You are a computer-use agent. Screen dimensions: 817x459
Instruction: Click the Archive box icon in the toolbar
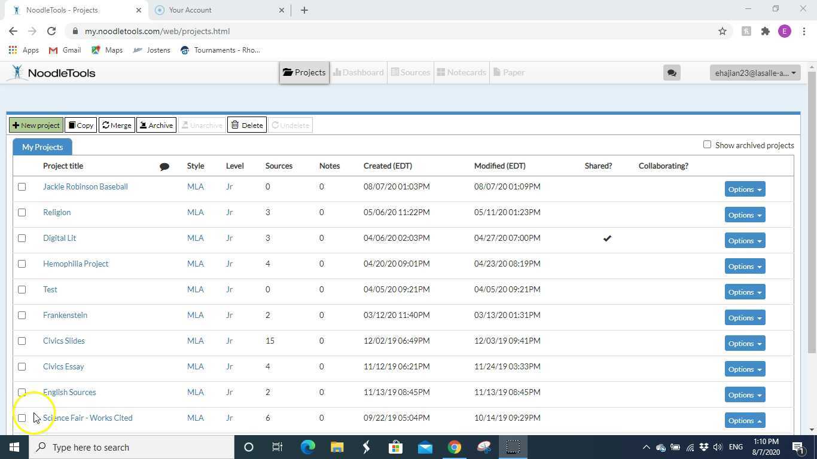pyautogui.click(x=143, y=125)
